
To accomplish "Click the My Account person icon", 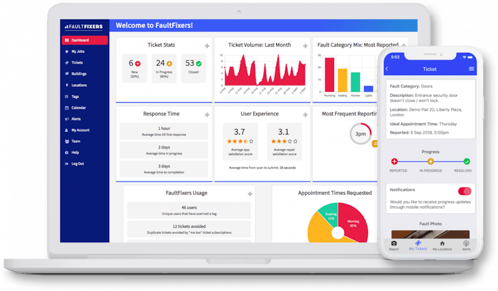I will pyautogui.click(x=66, y=131).
